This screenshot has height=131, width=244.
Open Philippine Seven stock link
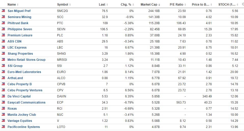[x=20, y=29]
